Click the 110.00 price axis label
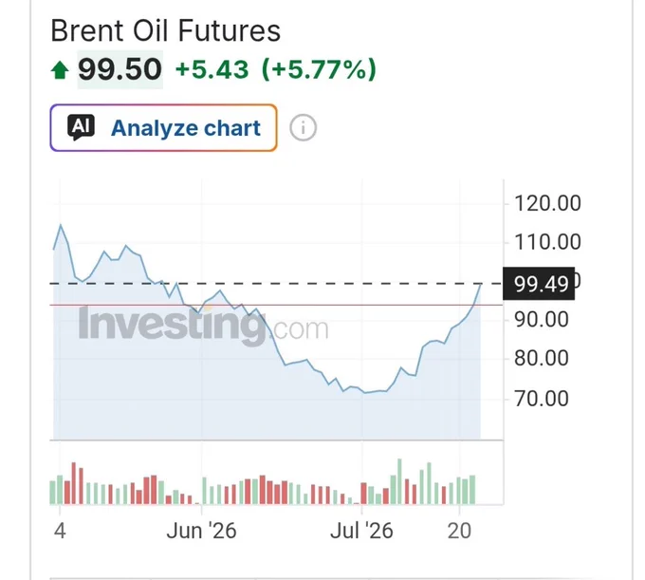 [547, 242]
